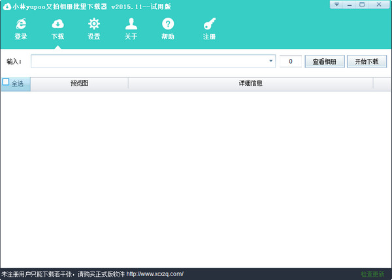Open the 帮助 help question-mark icon
The width and height of the screenshot is (392, 280).
click(x=168, y=25)
